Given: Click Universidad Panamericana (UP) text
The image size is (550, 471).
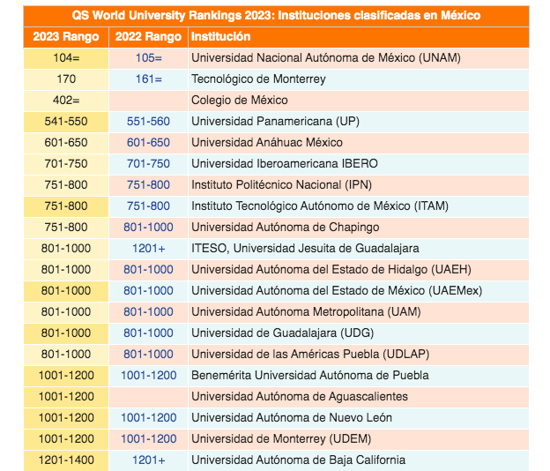Looking at the screenshot, I should coord(275,122).
